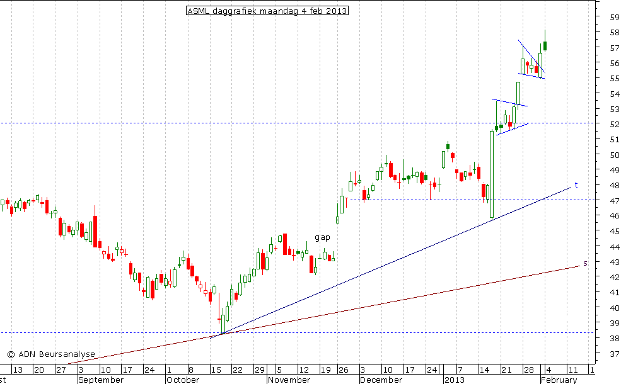The height and width of the screenshot is (384, 621).
Task: Click price axis label 53
Action: (x=615, y=109)
